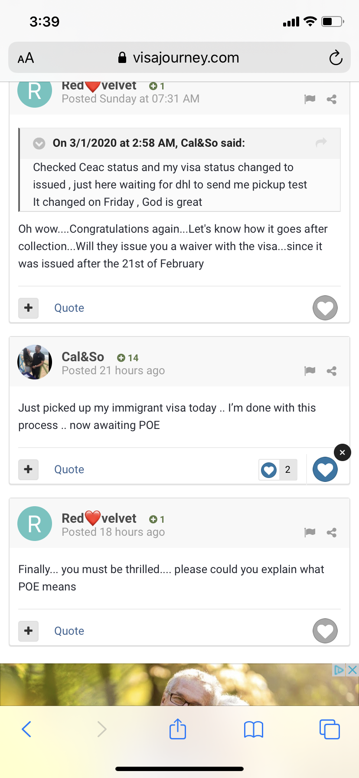Toggle the blue heart on Cal&So's post
Image resolution: width=359 pixels, height=778 pixels.
[325, 469]
